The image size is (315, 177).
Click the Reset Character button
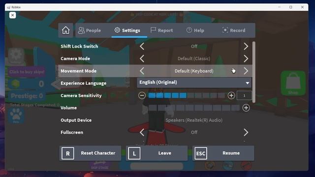90,153
